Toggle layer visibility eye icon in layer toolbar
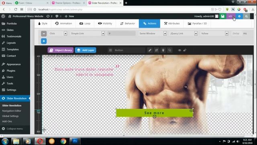The width and height of the screenshot is (257, 145). pyautogui.click(x=179, y=50)
